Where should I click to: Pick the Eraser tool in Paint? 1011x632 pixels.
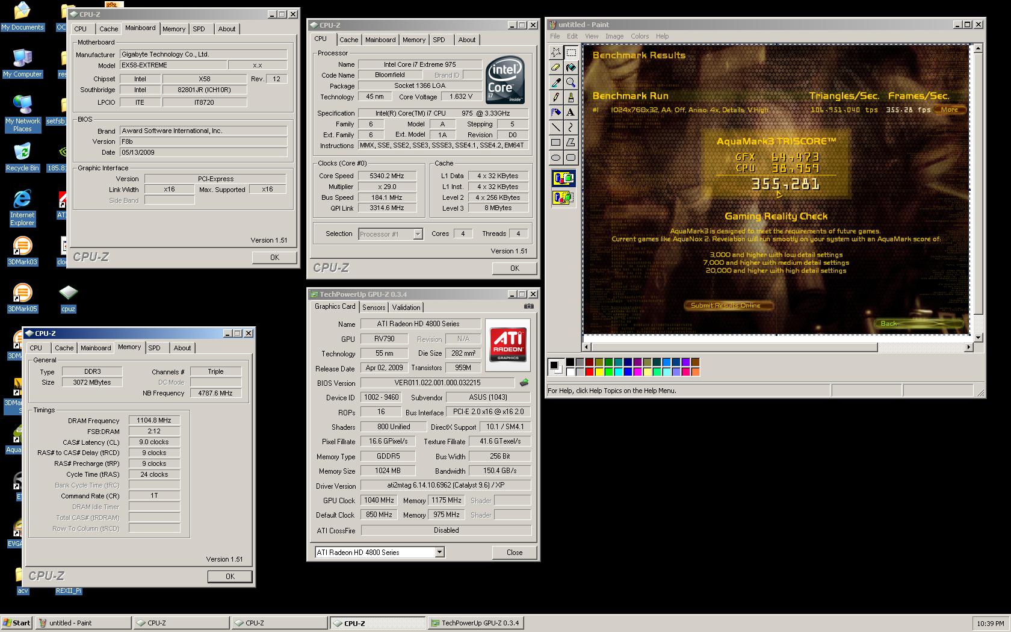coord(556,67)
